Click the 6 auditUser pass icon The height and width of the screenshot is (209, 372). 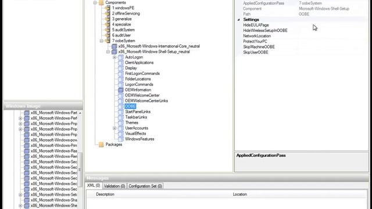(108, 35)
